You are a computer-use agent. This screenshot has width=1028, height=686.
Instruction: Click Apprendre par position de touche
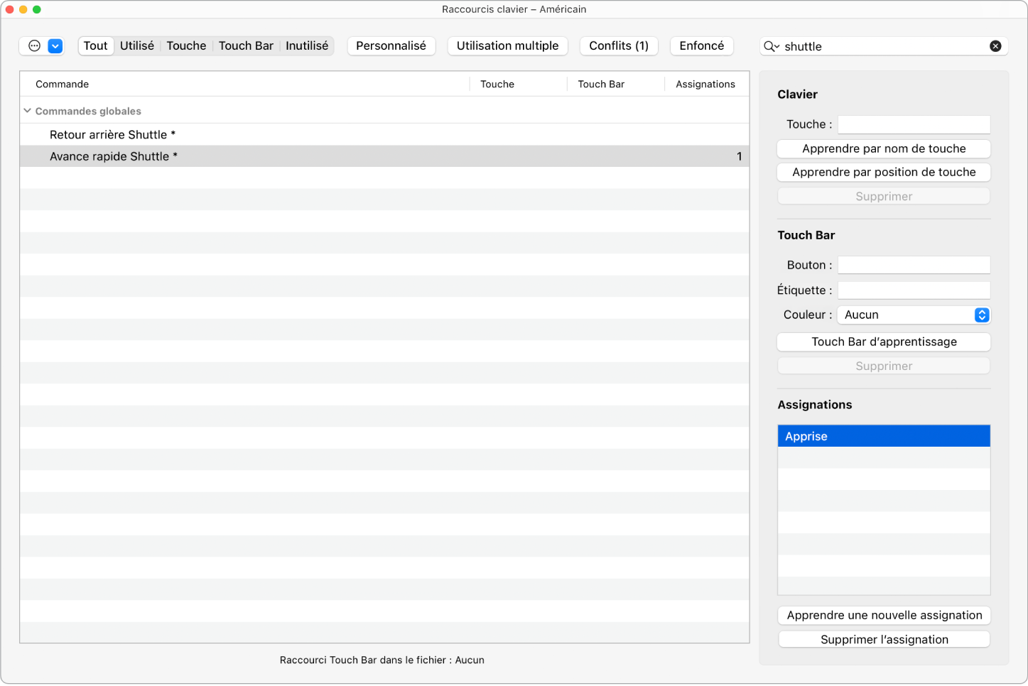click(x=884, y=172)
